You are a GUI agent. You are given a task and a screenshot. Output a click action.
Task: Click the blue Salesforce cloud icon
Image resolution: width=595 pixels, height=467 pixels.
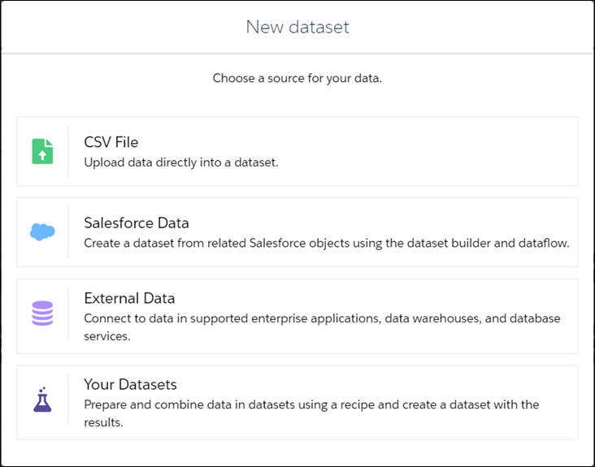pyautogui.click(x=42, y=232)
